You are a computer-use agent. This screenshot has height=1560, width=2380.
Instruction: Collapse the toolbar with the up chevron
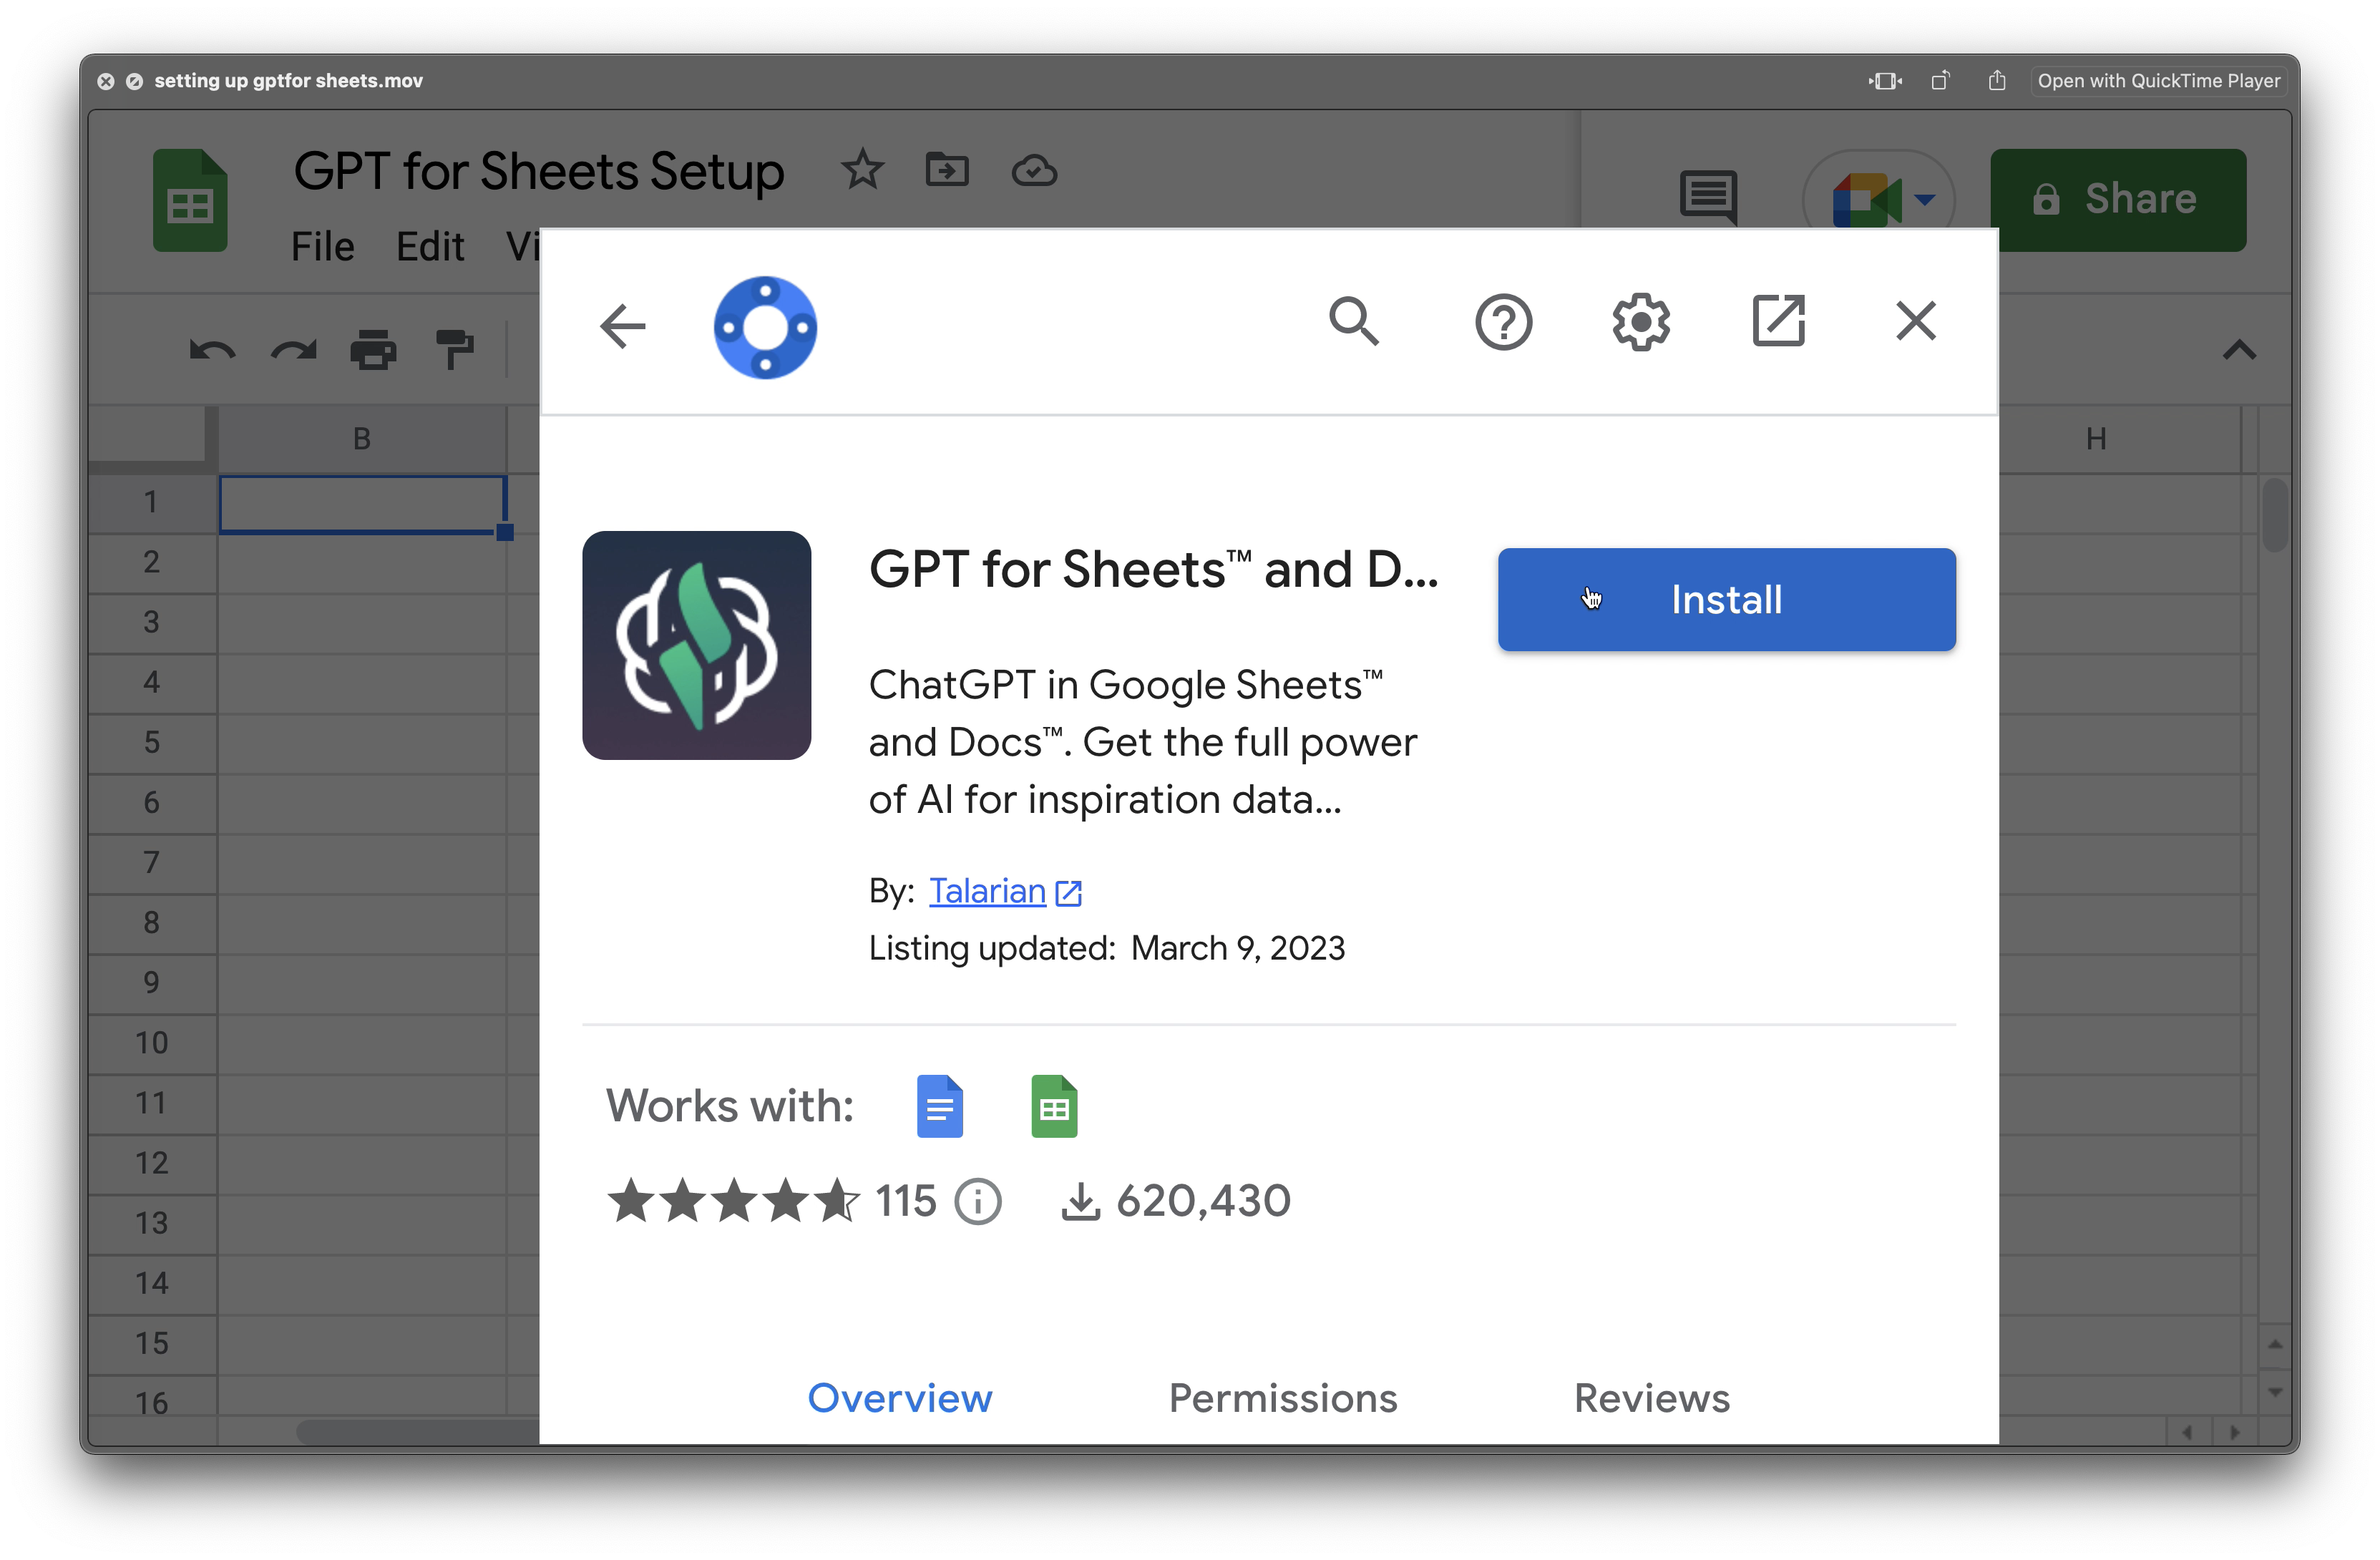2239,350
